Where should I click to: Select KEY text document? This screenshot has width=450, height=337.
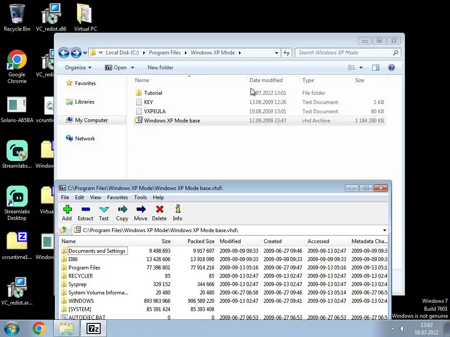pyautogui.click(x=259, y=102)
